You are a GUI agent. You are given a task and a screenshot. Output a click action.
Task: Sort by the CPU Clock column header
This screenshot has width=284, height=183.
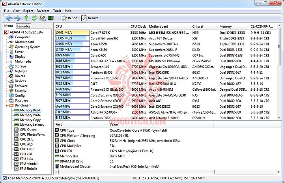(138, 26)
